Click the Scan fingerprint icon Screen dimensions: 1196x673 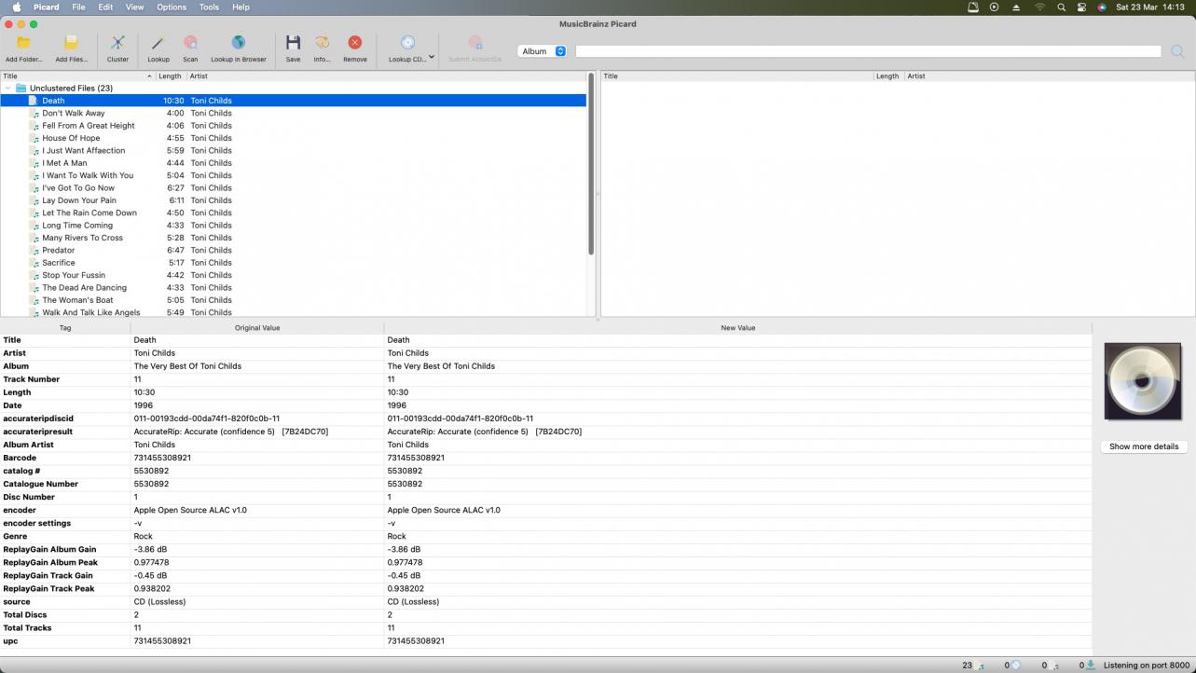pyautogui.click(x=190, y=44)
